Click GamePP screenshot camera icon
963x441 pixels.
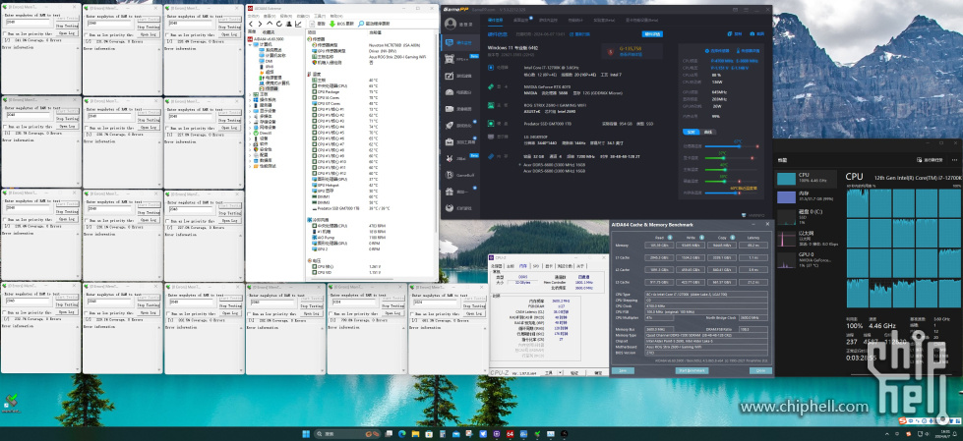[752, 33]
